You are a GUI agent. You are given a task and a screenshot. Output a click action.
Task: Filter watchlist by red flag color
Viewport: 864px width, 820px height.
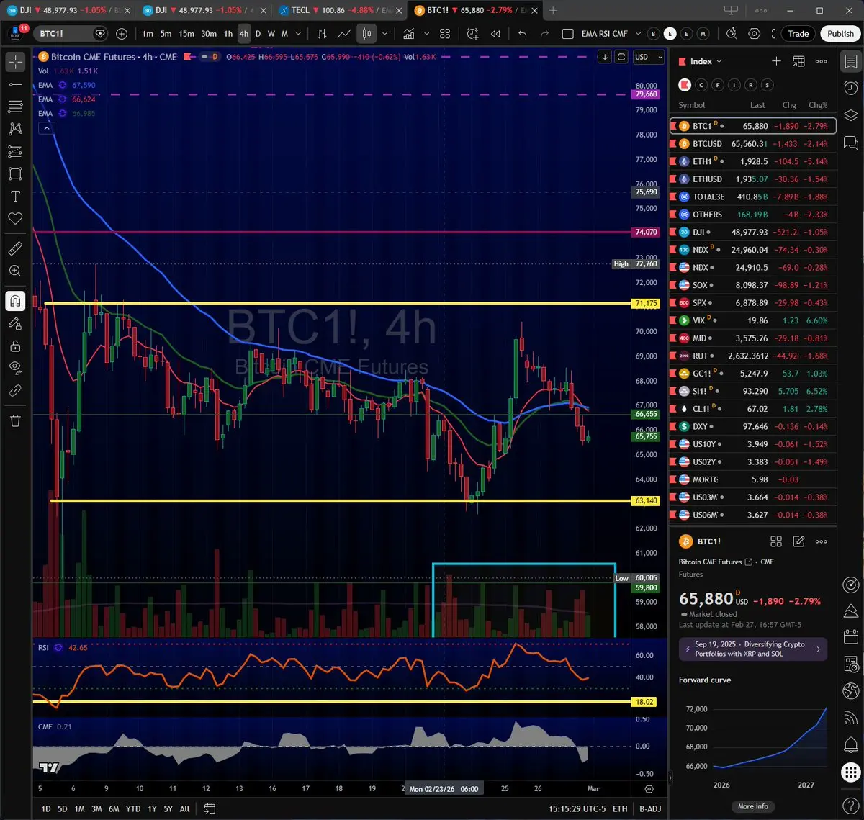pos(685,85)
